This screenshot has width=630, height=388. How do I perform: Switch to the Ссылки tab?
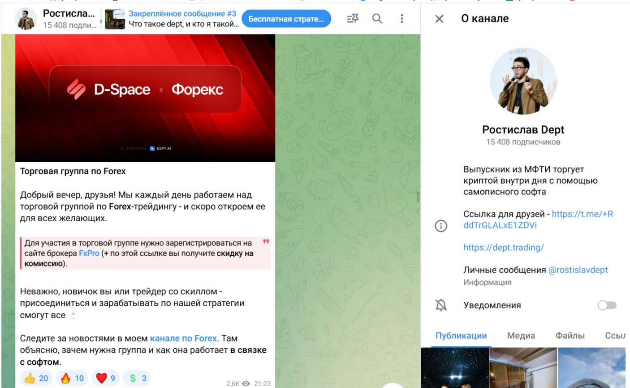pos(615,336)
